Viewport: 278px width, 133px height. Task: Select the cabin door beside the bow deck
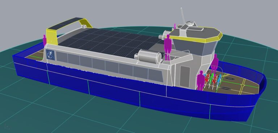(185, 76)
